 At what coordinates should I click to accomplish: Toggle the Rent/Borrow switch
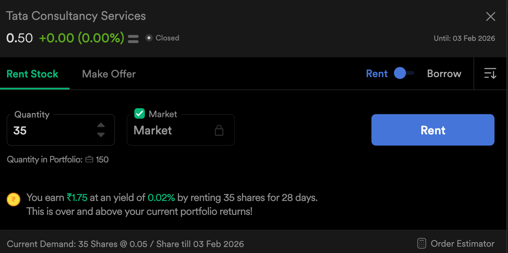pos(404,73)
